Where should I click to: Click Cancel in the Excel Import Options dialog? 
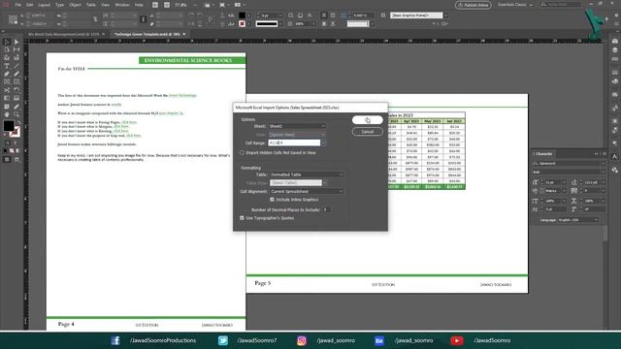tap(368, 132)
